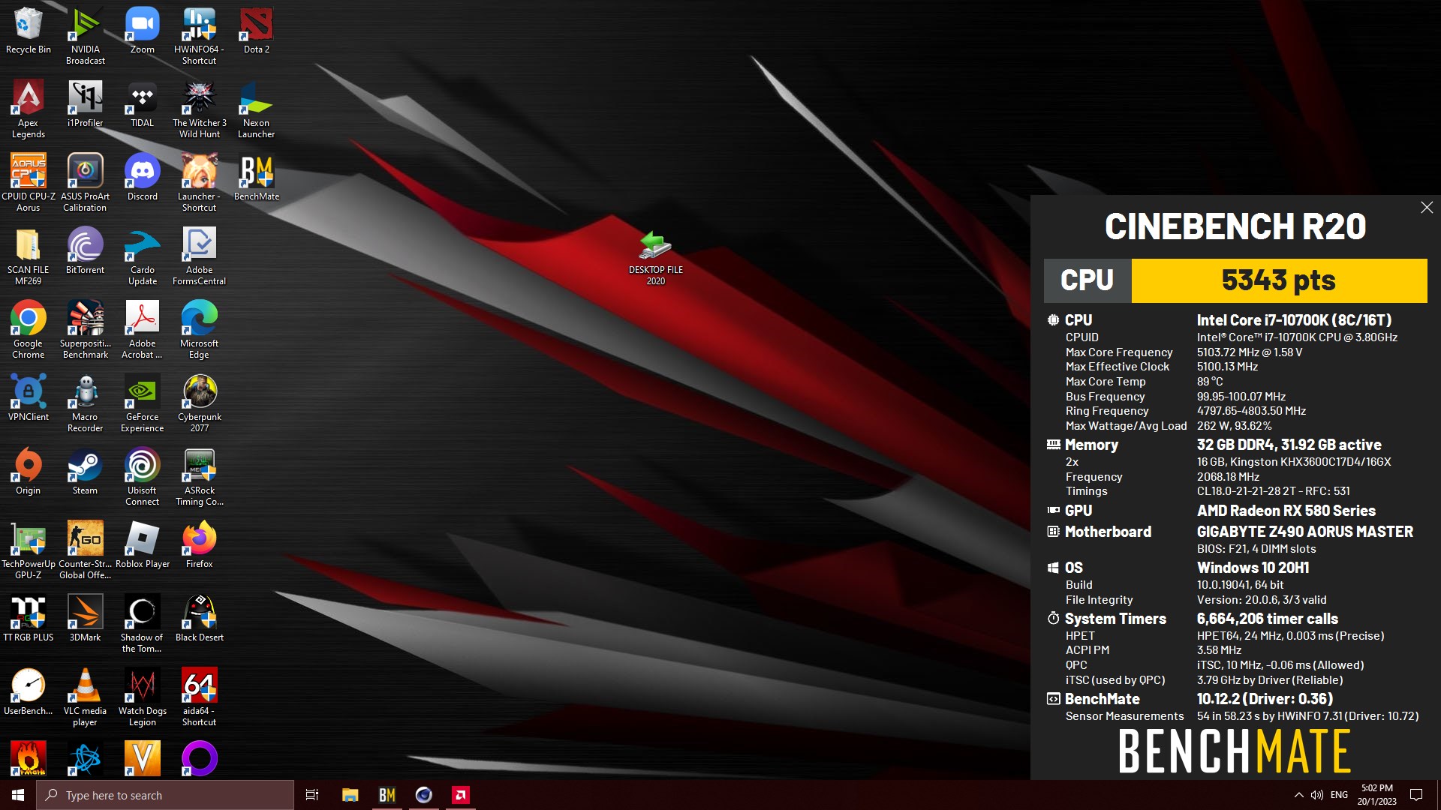The height and width of the screenshot is (810, 1441).
Task: Select the DESKTOP FILE 2020 shortcut
Action: coord(656,257)
